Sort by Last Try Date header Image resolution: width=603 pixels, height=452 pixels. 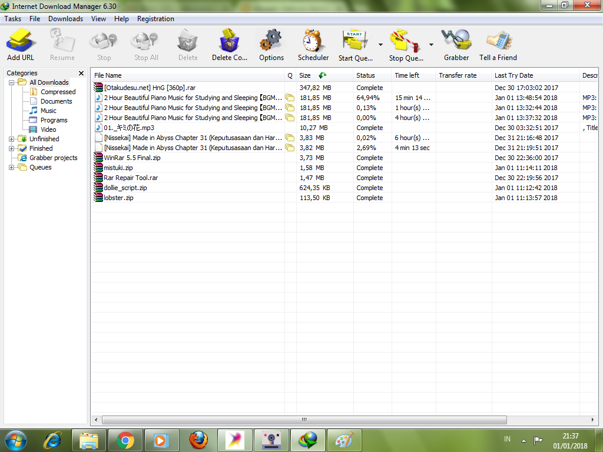[x=535, y=75]
